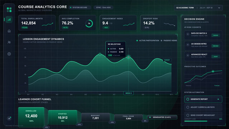Click the NUDGE button for Data Sci Batch 4

click(x=216, y=35)
